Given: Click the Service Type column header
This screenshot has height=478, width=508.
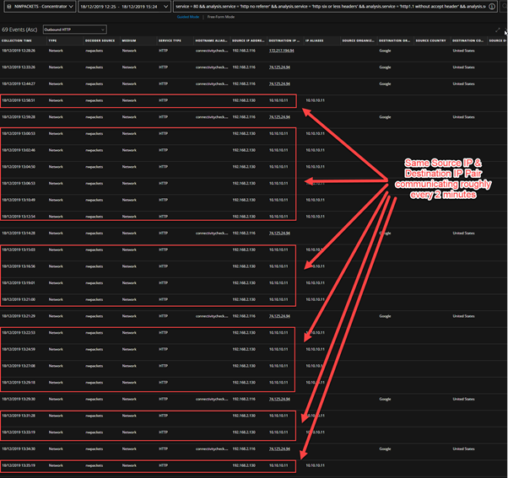Looking at the screenshot, I should tap(170, 40).
